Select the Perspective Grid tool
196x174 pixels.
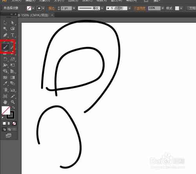tap(13, 71)
